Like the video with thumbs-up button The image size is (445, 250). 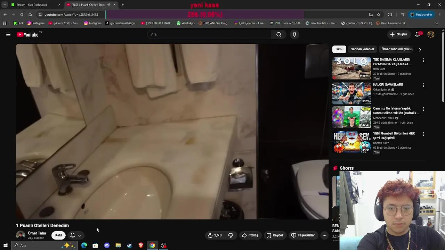tap(215, 235)
